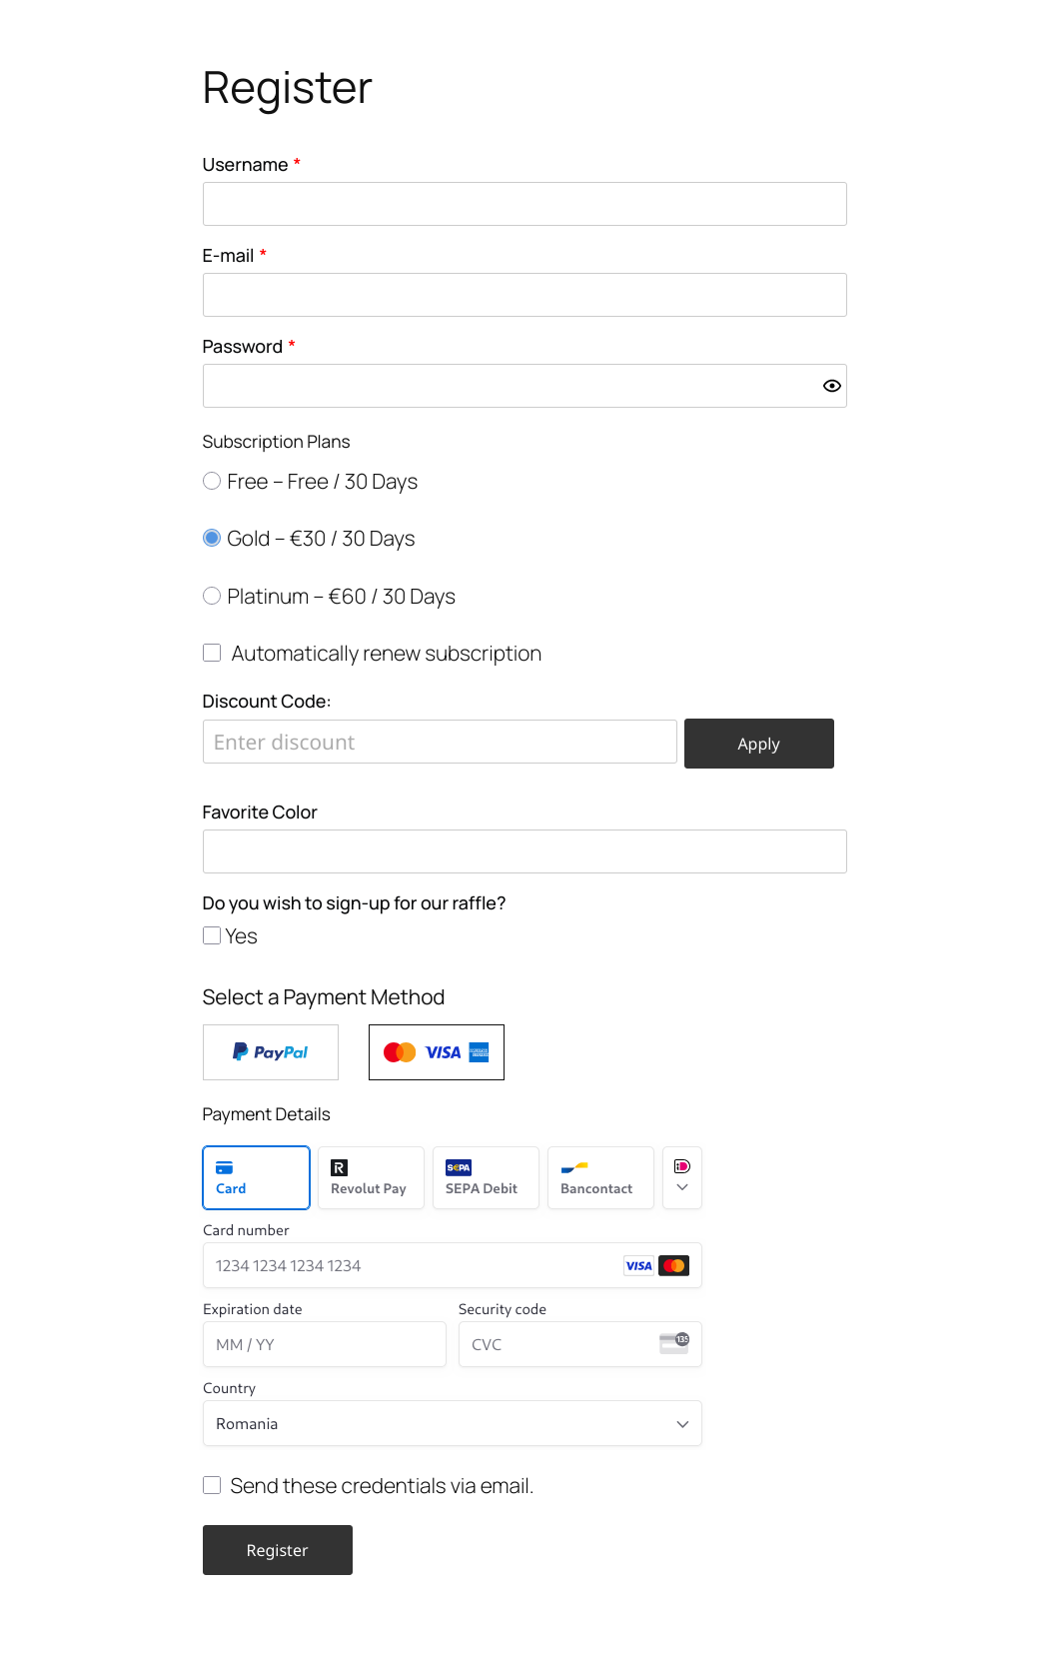
Task: Focus the Favorite Color field
Action: pyautogui.click(x=524, y=851)
